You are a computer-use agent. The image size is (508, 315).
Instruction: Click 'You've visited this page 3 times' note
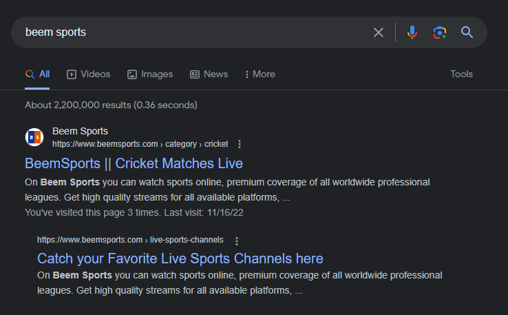coord(134,212)
